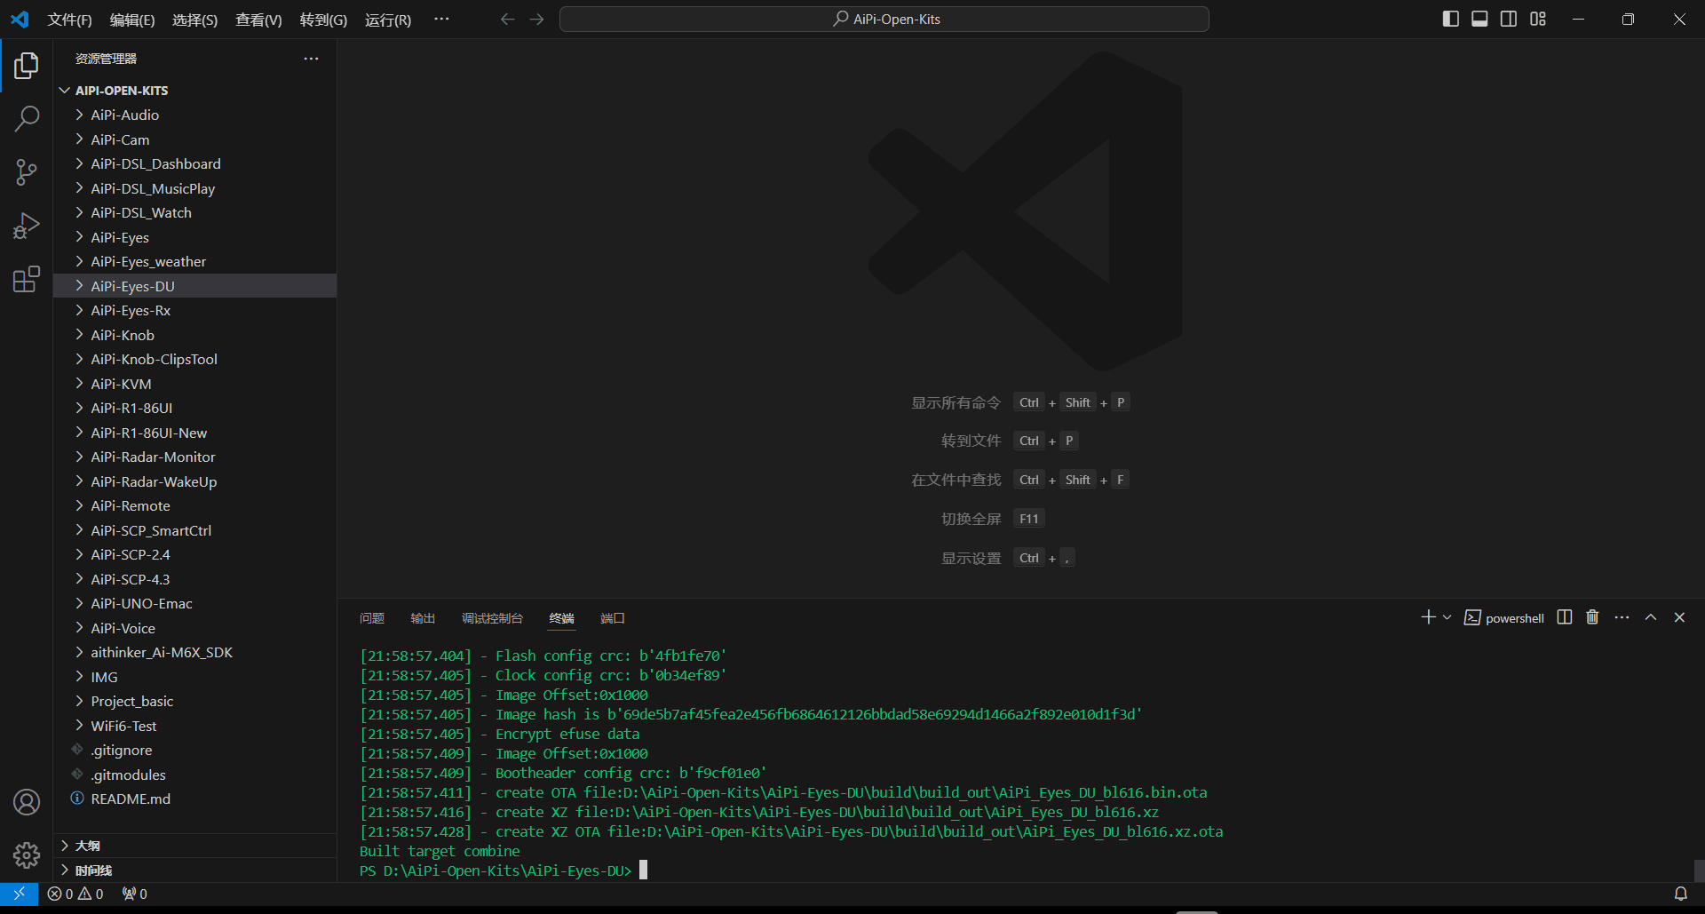This screenshot has height=914, width=1705.
Task: Expand the AiPi-KVM folder
Action: [195, 384]
